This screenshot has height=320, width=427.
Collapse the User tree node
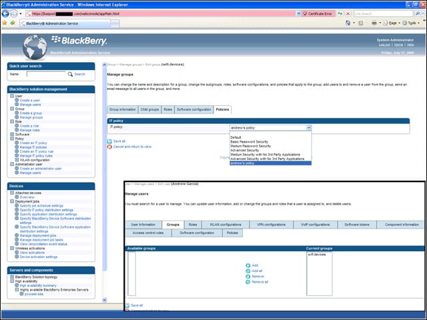(x=12, y=96)
